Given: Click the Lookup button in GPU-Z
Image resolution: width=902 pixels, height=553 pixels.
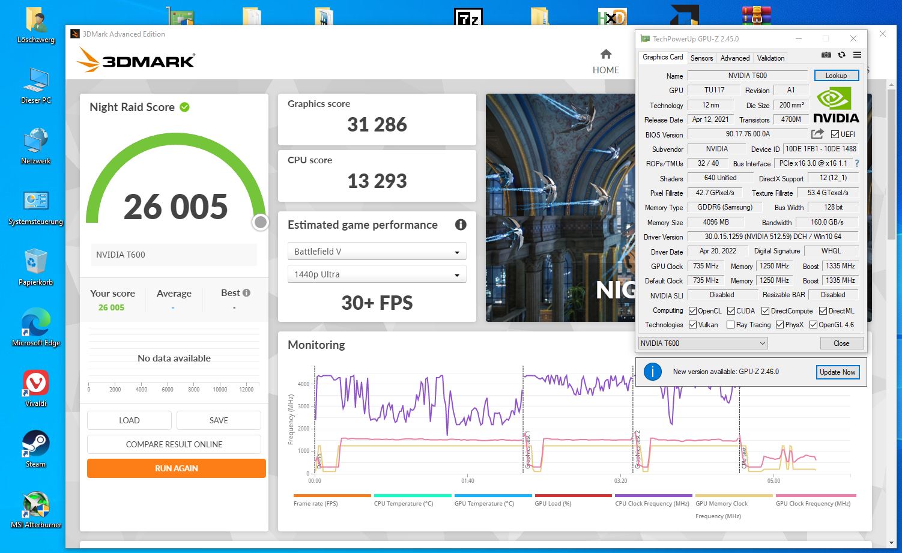Looking at the screenshot, I should [x=837, y=76].
